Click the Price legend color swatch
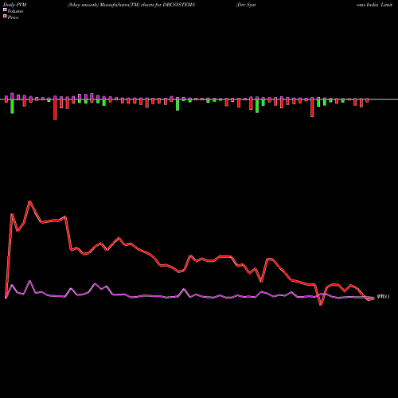 (x=5, y=17)
